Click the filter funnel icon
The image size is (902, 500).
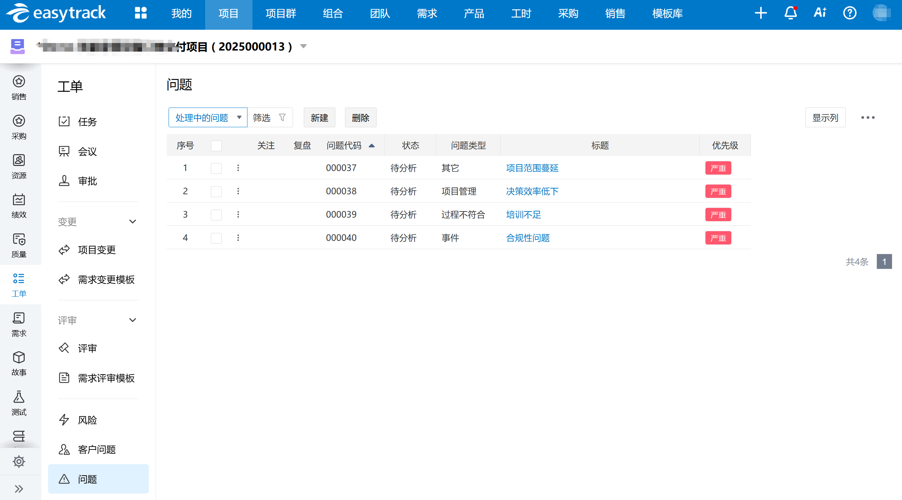click(282, 118)
